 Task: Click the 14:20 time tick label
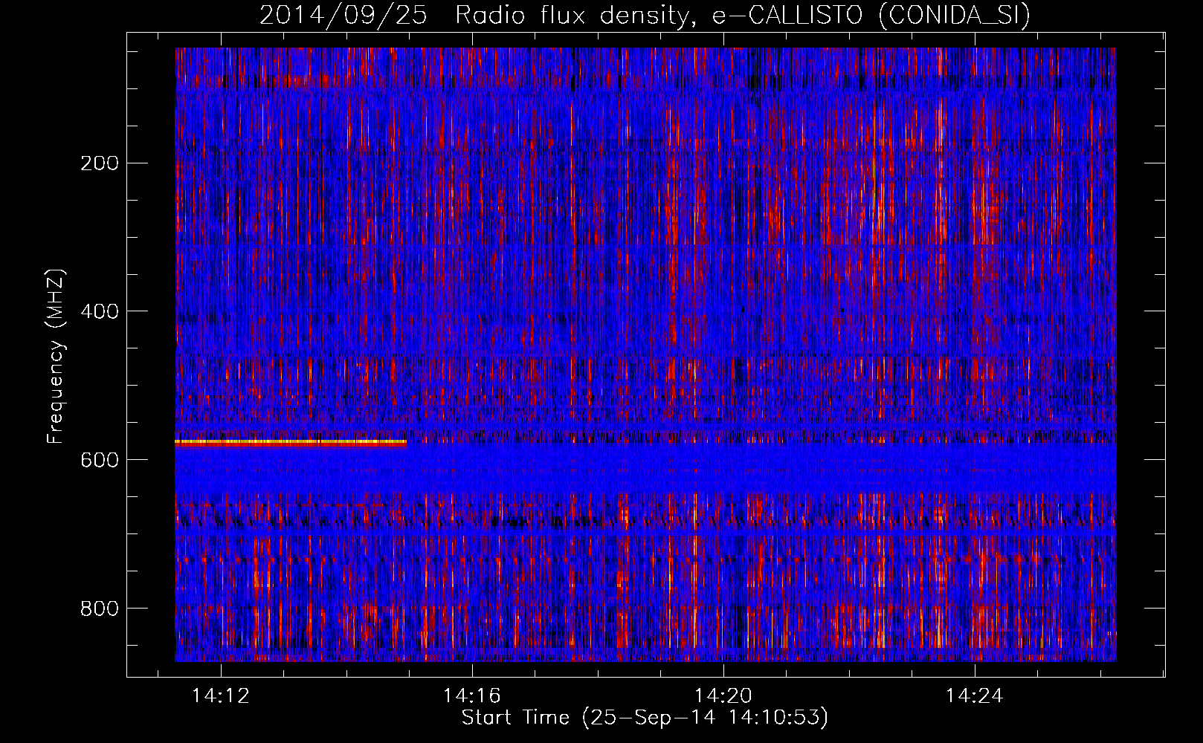point(723,696)
